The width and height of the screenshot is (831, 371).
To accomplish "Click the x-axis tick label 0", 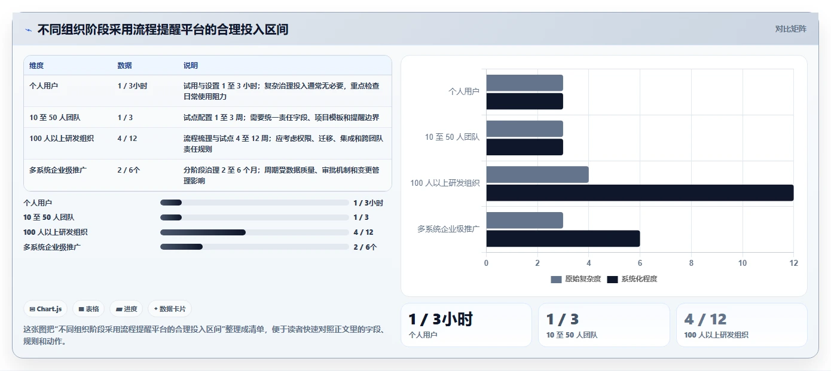I will click(486, 263).
